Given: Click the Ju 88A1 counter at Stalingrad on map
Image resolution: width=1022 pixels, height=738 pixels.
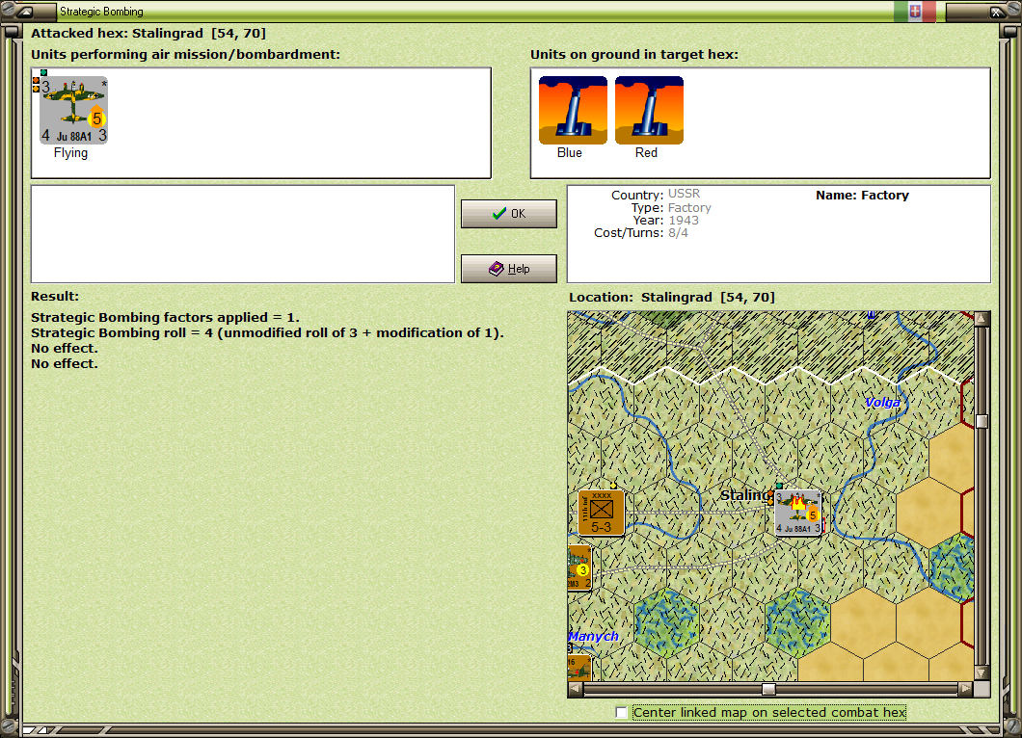Looking at the screenshot, I should [797, 513].
